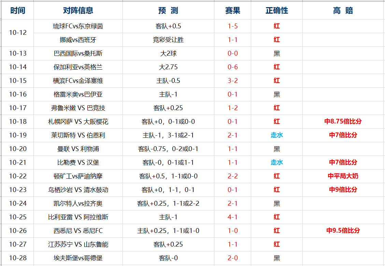385x266 pixels.
Task: Select the 预测 column header
Action: pos(168,10)
